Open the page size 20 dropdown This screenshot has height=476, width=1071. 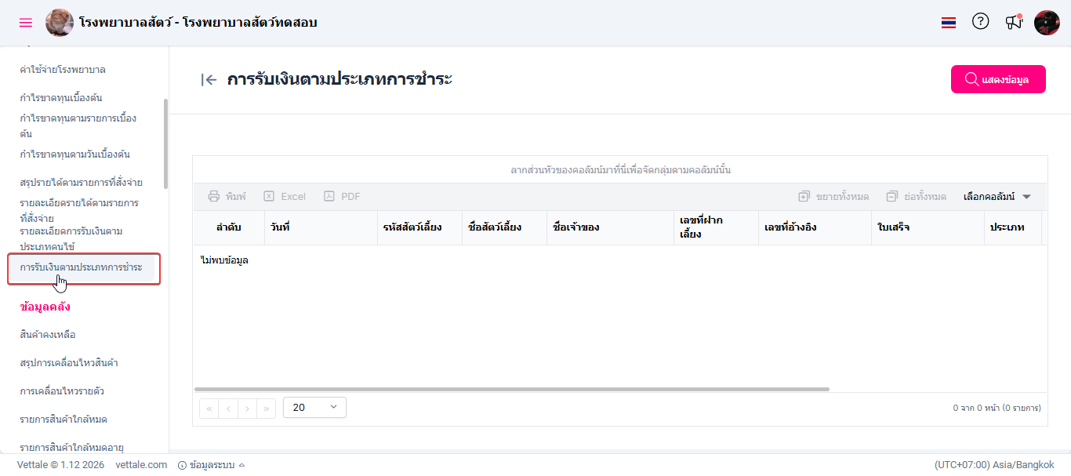pos(314,407)
